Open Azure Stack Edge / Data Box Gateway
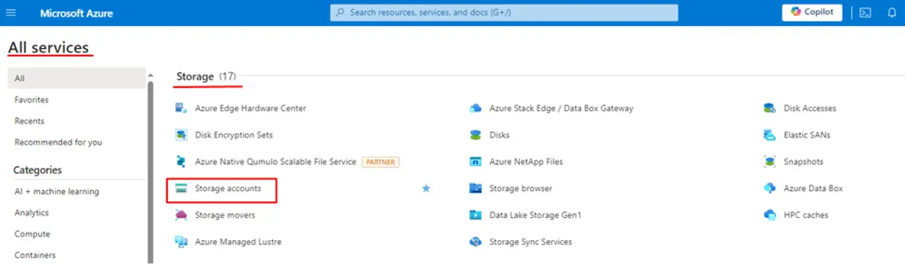The width and height of the screenshot is (905, 264). coord(561,108)
